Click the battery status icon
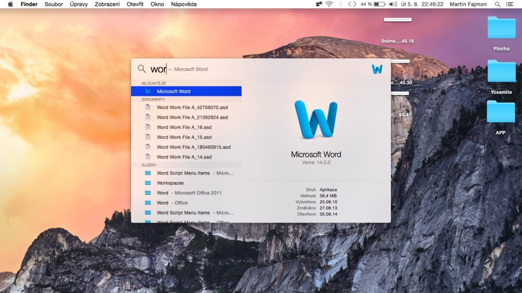Screen dimensions: 522x293 [x=379, y=4]
